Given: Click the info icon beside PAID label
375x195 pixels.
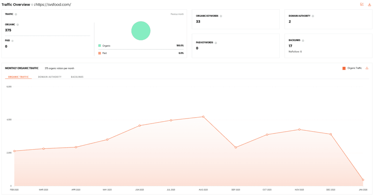Looking at the screenshot, I should [x=12, y=41].
